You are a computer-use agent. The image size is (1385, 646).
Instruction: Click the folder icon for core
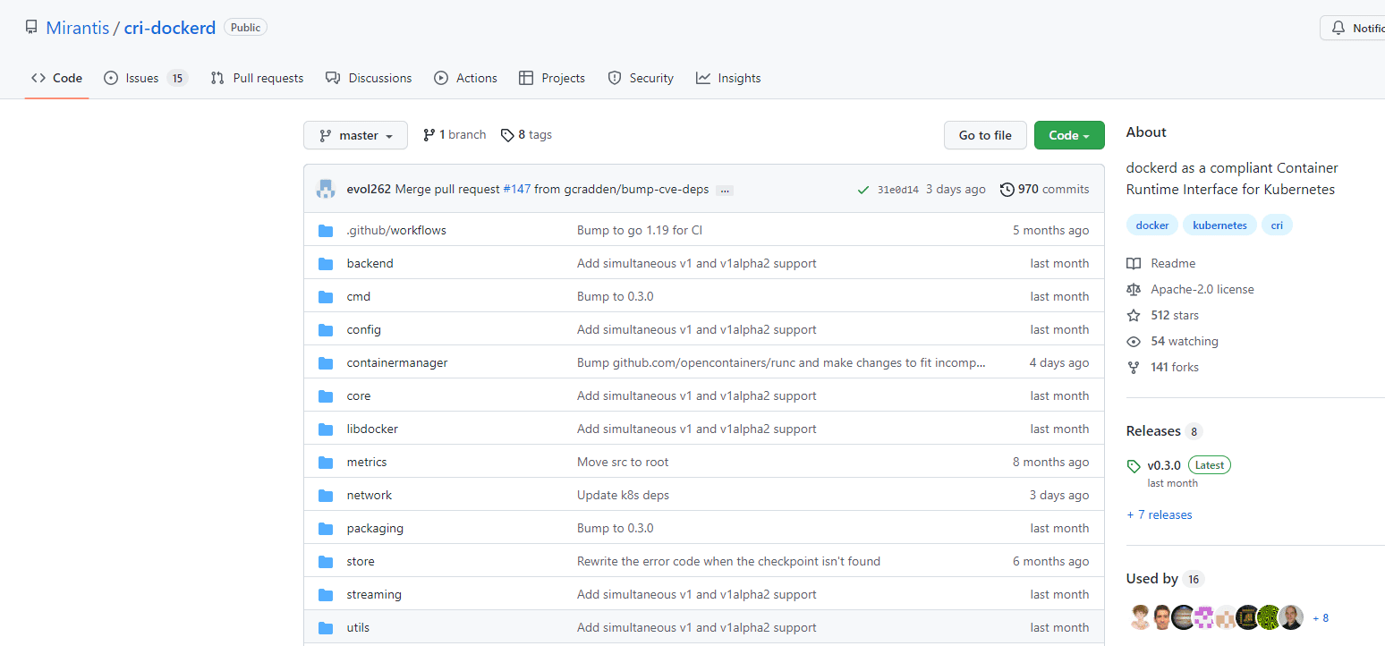(x=326, y=395)
